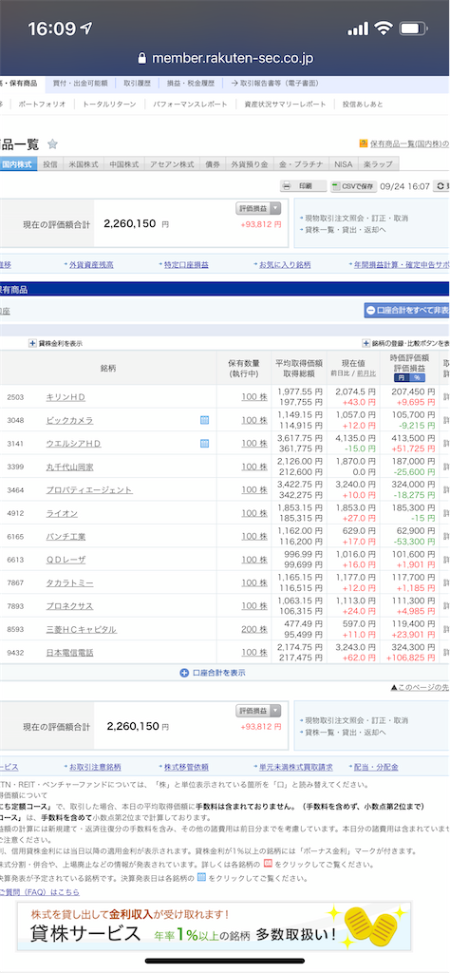This screenshot has width=450, height=973.
Task: Click the 印刷 print button
Action: [304, 186]
